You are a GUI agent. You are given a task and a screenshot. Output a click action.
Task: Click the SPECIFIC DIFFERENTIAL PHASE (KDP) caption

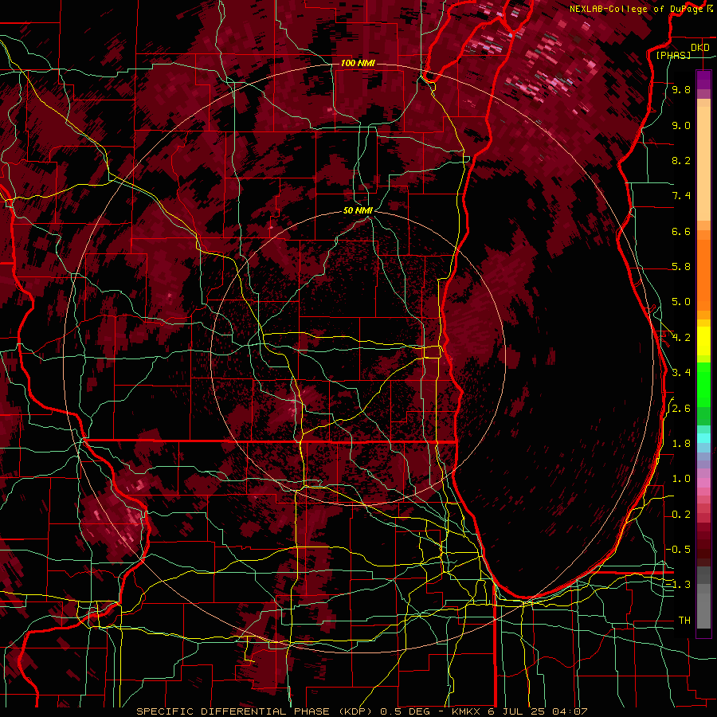(x=255, y=711)
